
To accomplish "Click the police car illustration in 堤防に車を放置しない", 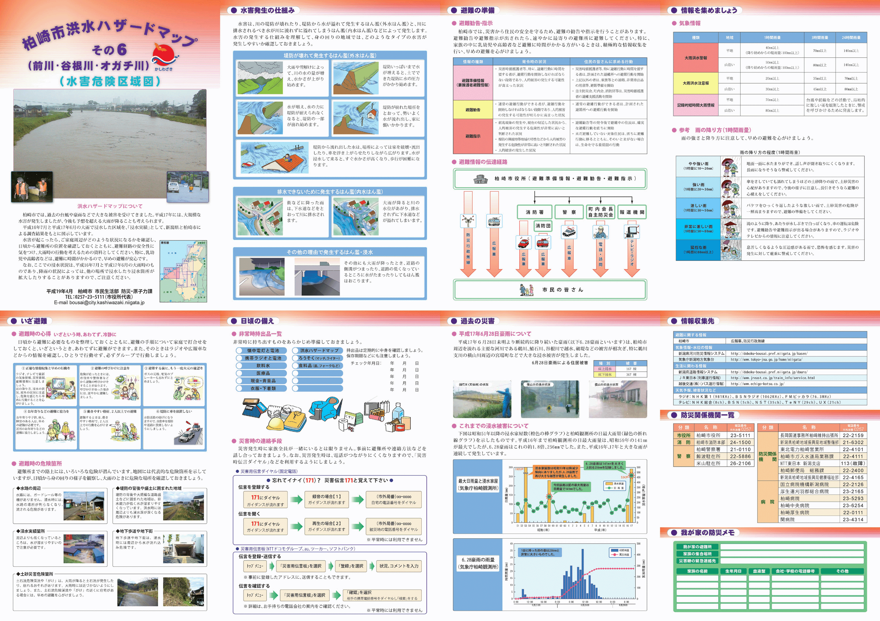I will click(x=188, y=432).
